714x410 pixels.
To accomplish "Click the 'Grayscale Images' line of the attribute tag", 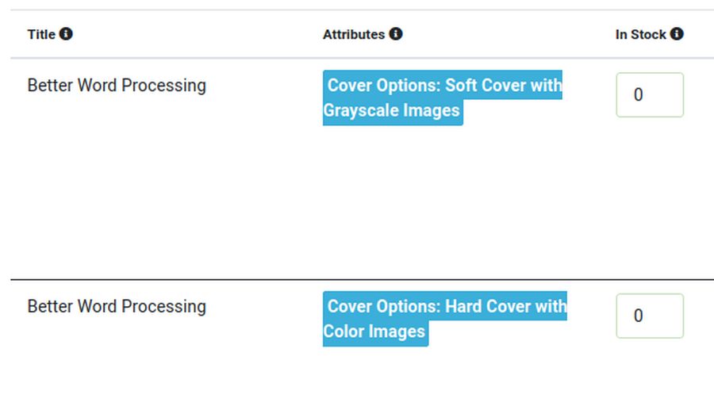I will [x=392, y=110].
